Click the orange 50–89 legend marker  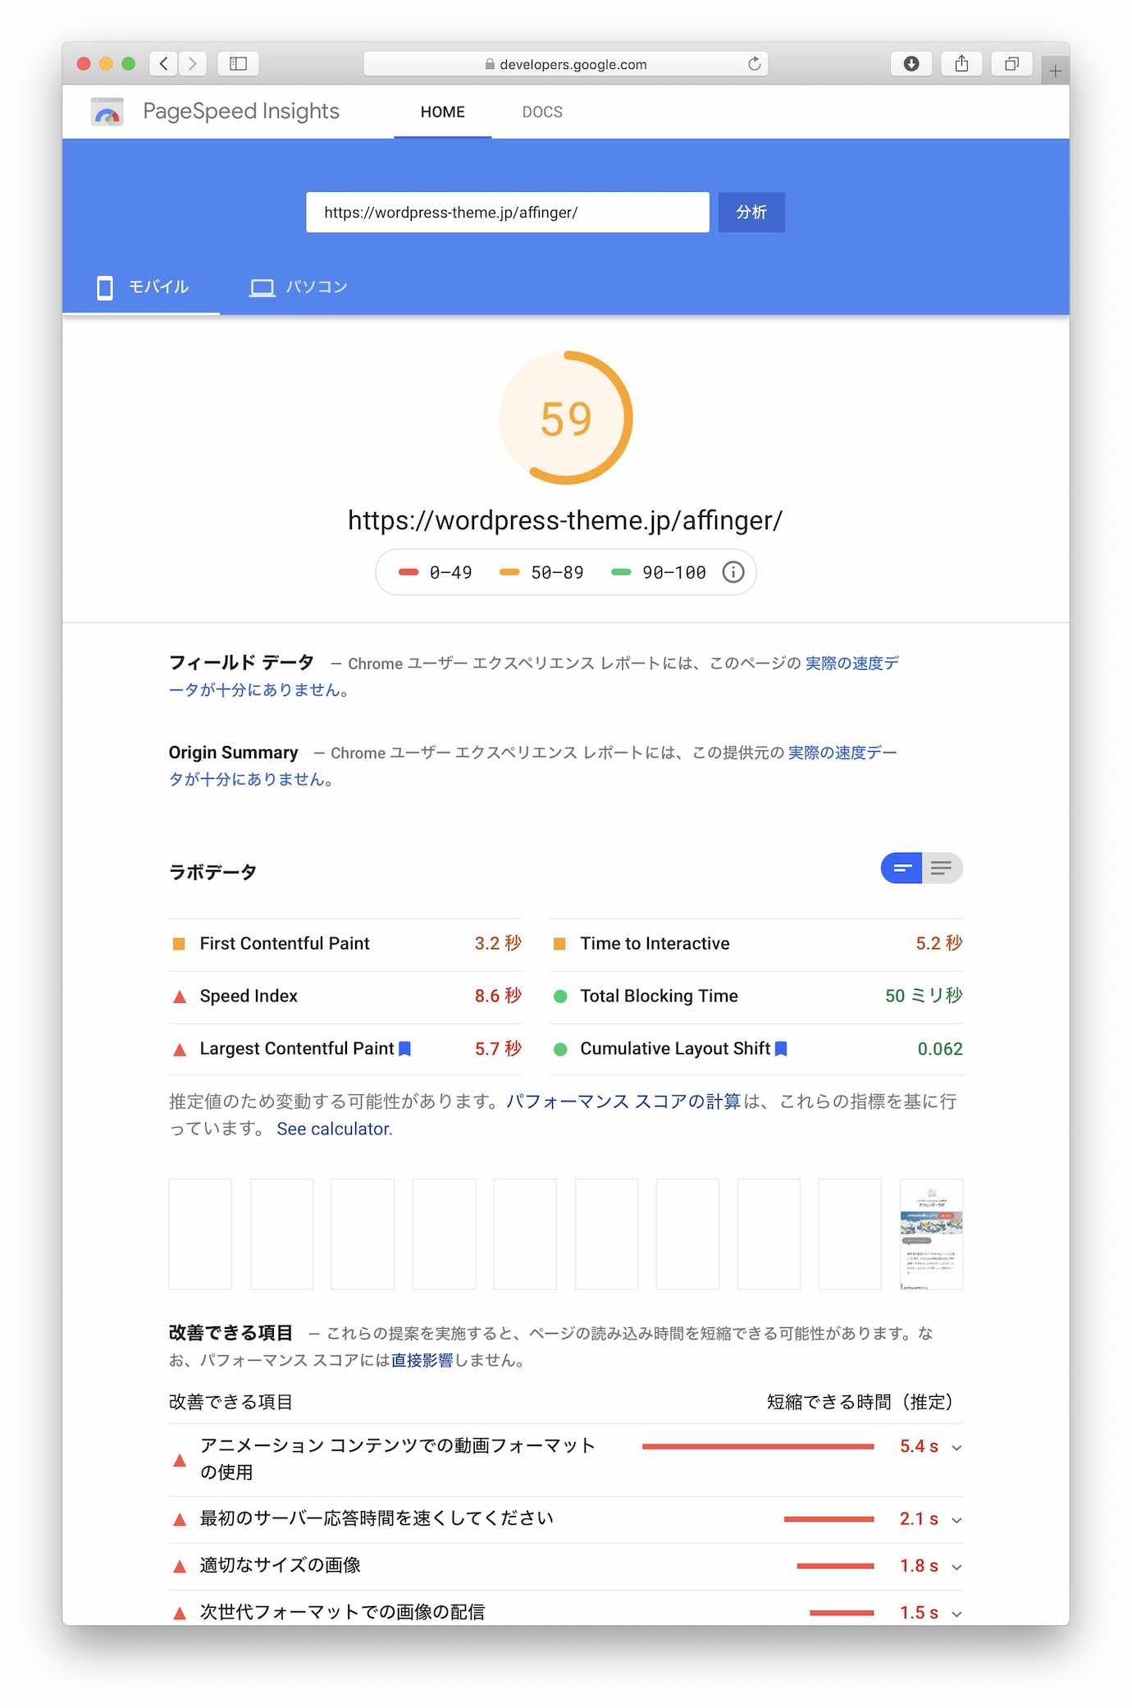(509, 573)
